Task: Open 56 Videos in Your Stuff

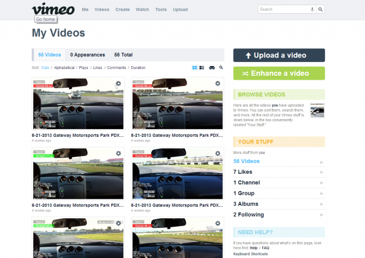Action: (x=246, y=161)
